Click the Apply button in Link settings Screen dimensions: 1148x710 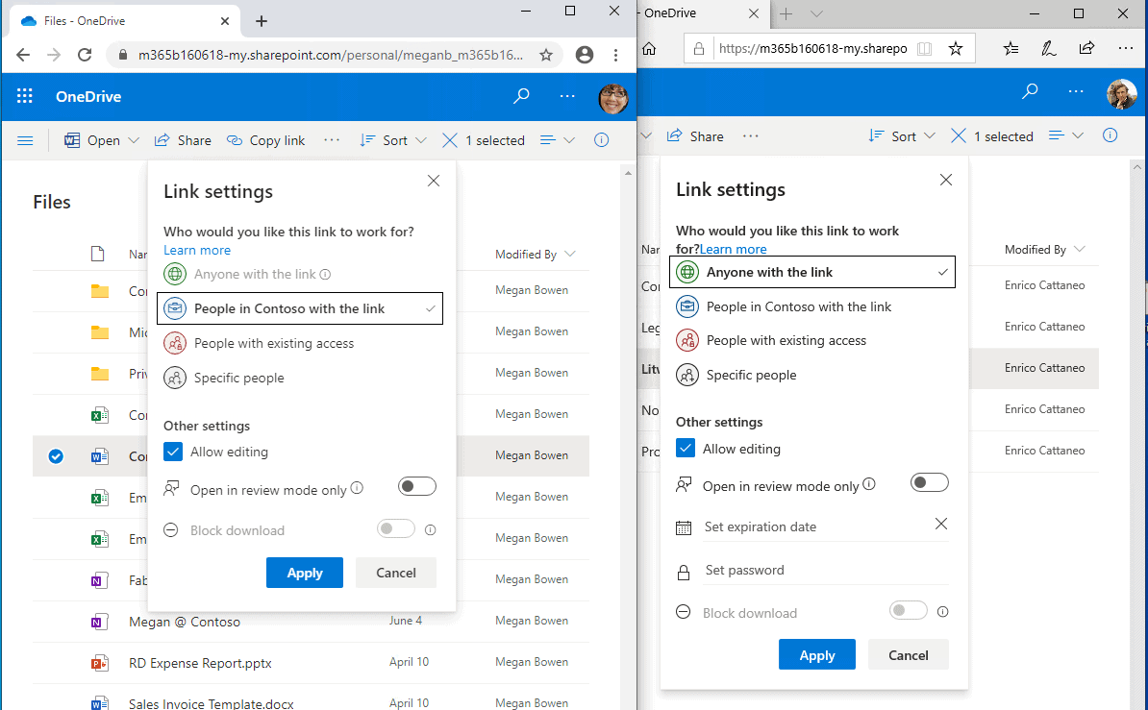305,573
